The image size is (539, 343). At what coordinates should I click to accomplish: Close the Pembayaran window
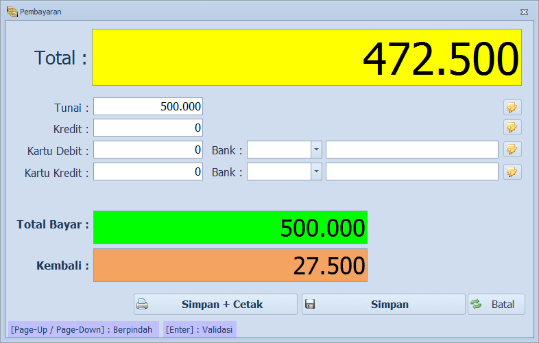pyautogui.click(x=524, y=12)
